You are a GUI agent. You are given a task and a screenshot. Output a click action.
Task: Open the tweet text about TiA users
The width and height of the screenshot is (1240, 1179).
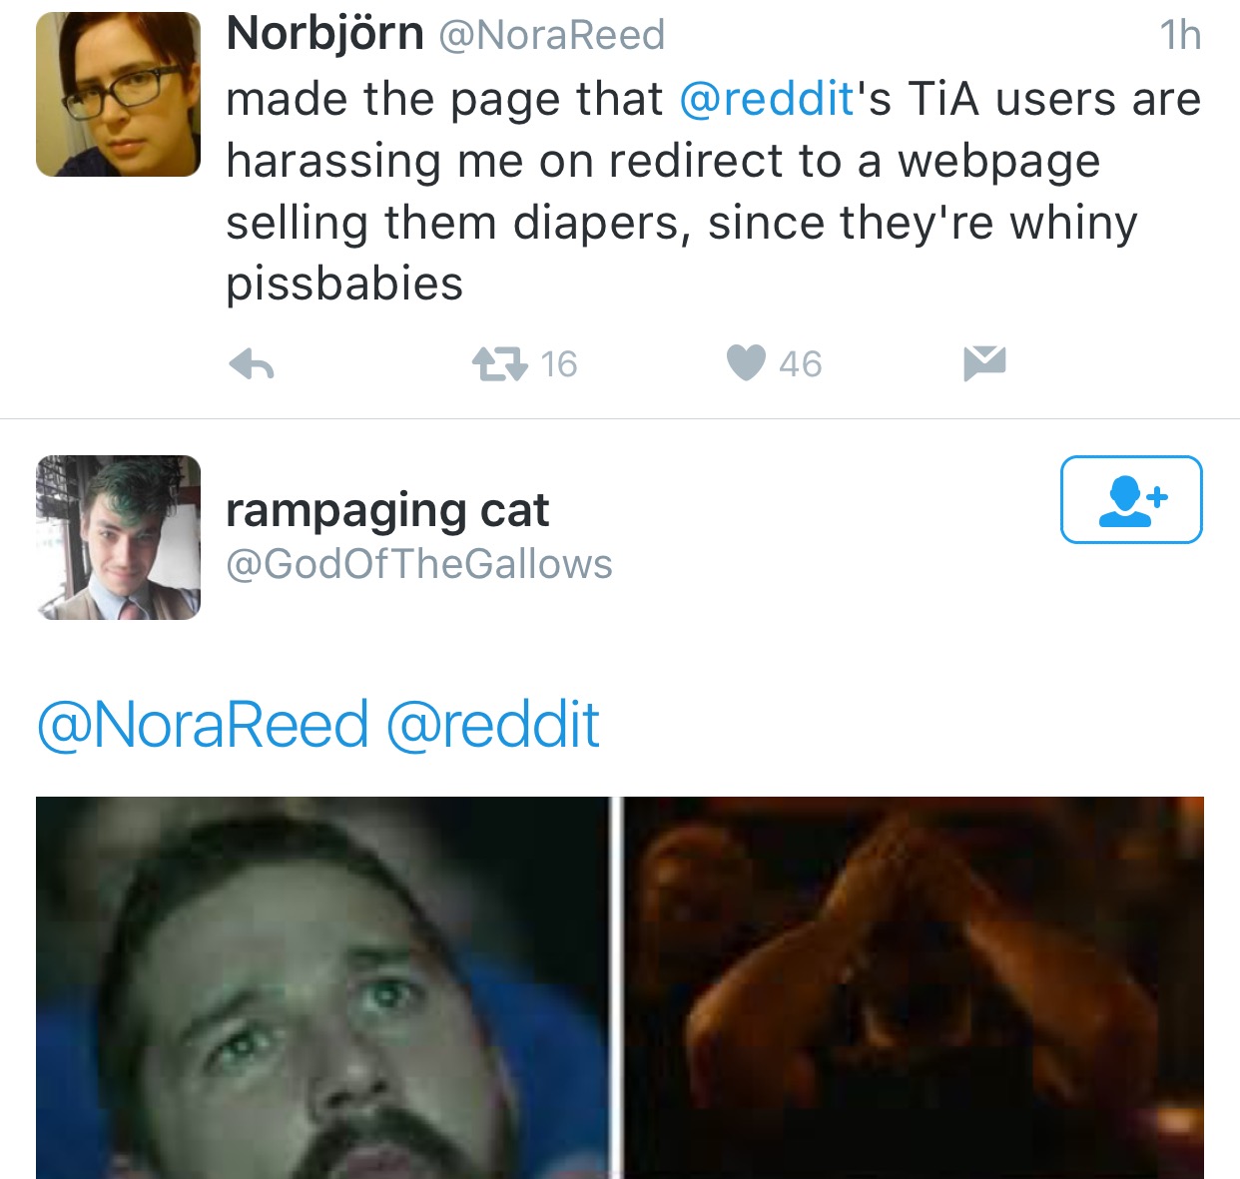(x=713, y=191)
